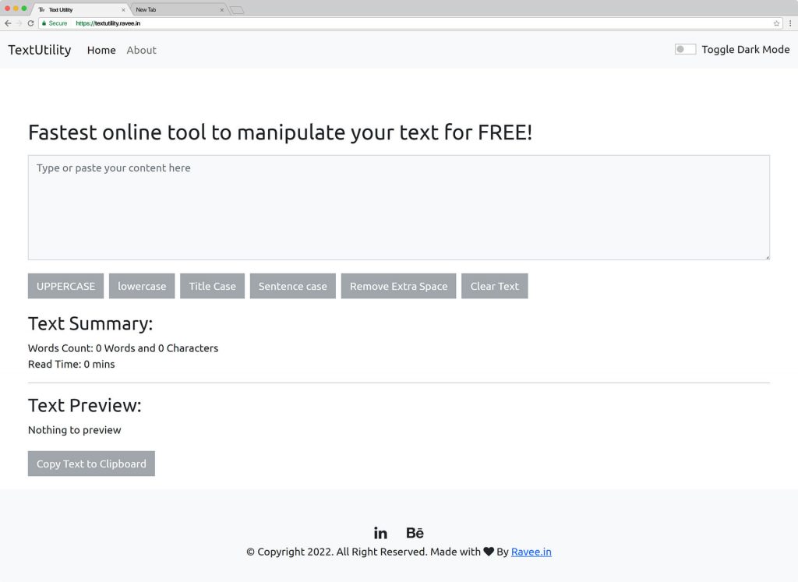Open the Ravee.in footer link

[531, 552]
